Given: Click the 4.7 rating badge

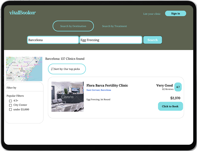Looking at the screenshot, I should point(178,87).
